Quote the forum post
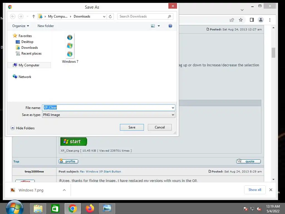Viewport: 285px width, 214px height. [249, 161]
